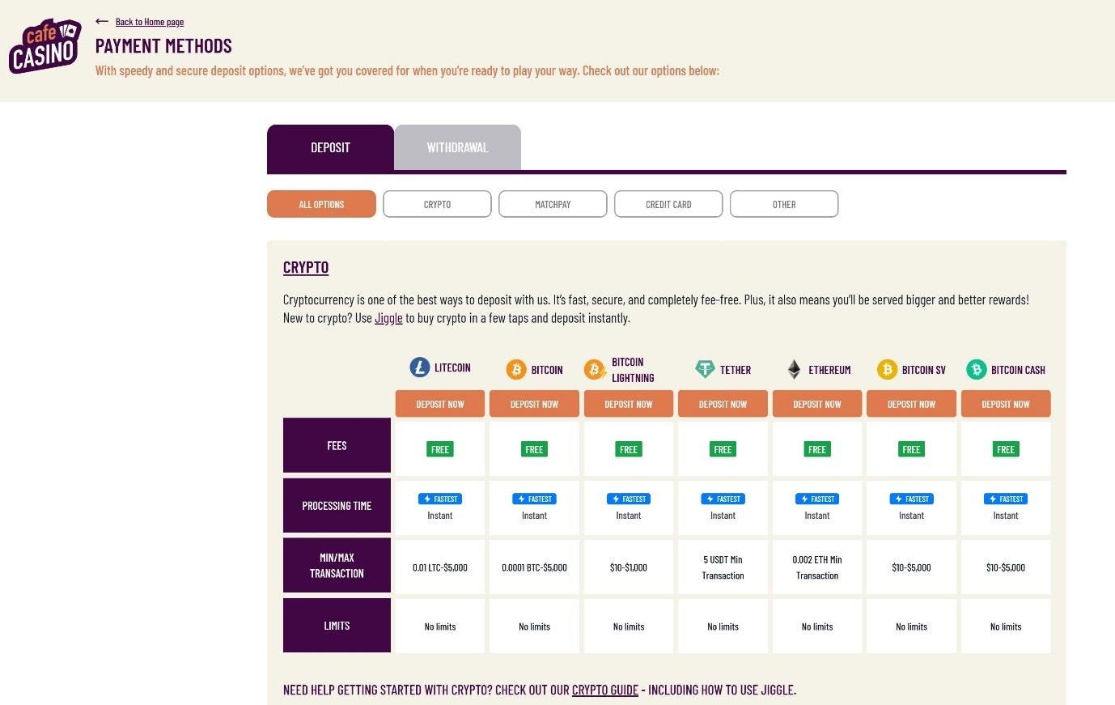Click the Bitcoin Cash coin icon
Image resolution: width=1115 pixels, height=705 pixels.
click(977, 370)
